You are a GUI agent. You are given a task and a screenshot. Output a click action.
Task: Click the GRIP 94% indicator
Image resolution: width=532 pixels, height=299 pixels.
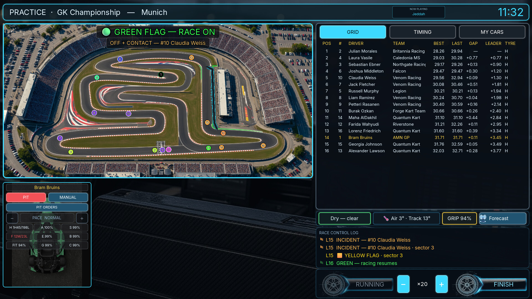point(459,218)
